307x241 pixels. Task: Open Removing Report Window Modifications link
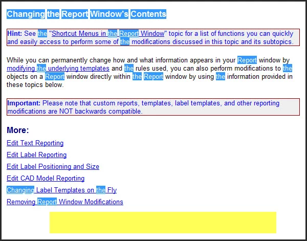click(x=65, y=202)
